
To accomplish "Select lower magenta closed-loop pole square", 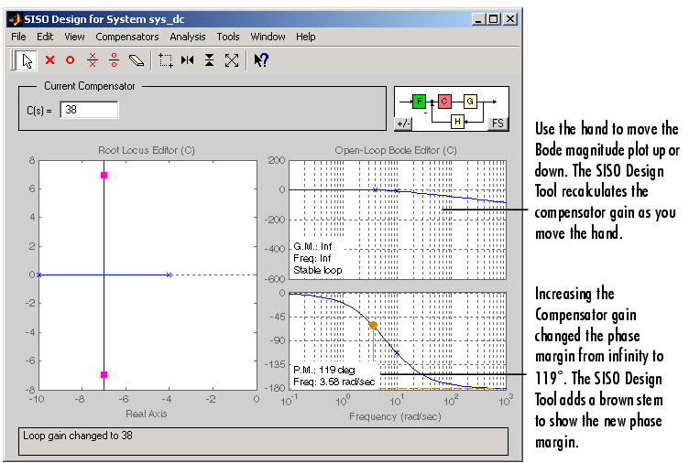I will coord(104,374).
